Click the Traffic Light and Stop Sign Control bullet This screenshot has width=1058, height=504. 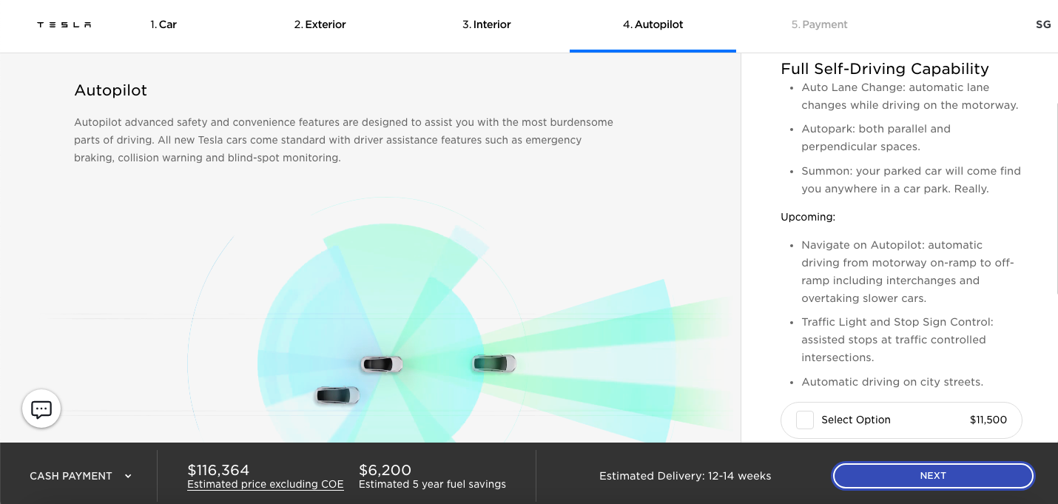[897, 340]
